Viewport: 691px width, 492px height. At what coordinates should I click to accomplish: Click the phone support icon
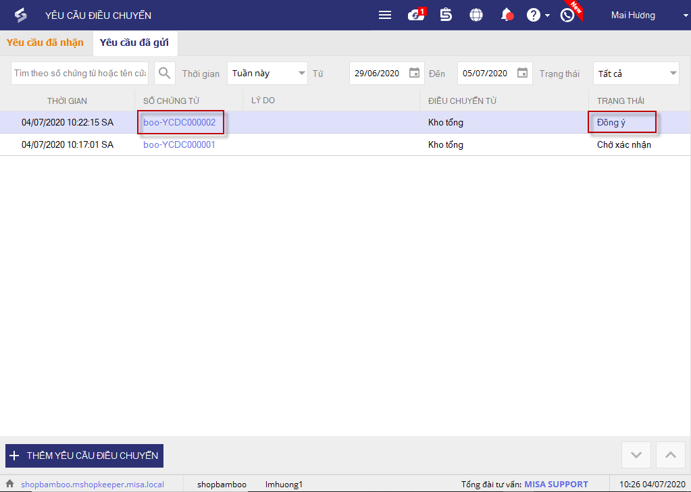(567, 15)
